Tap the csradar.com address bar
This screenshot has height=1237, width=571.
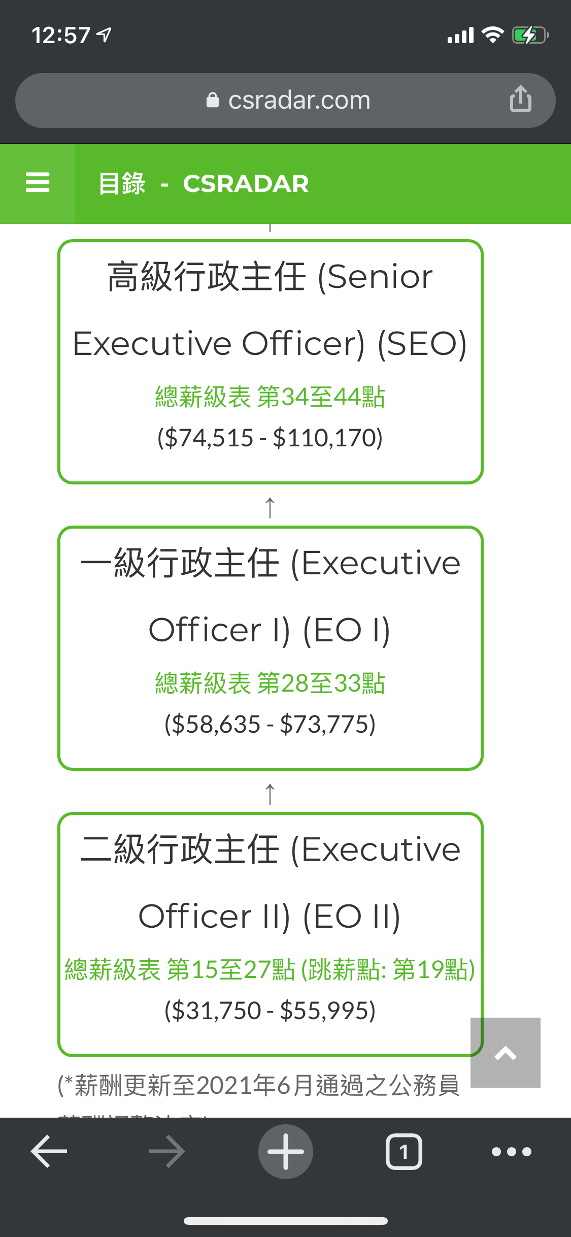tap(285, 101)
